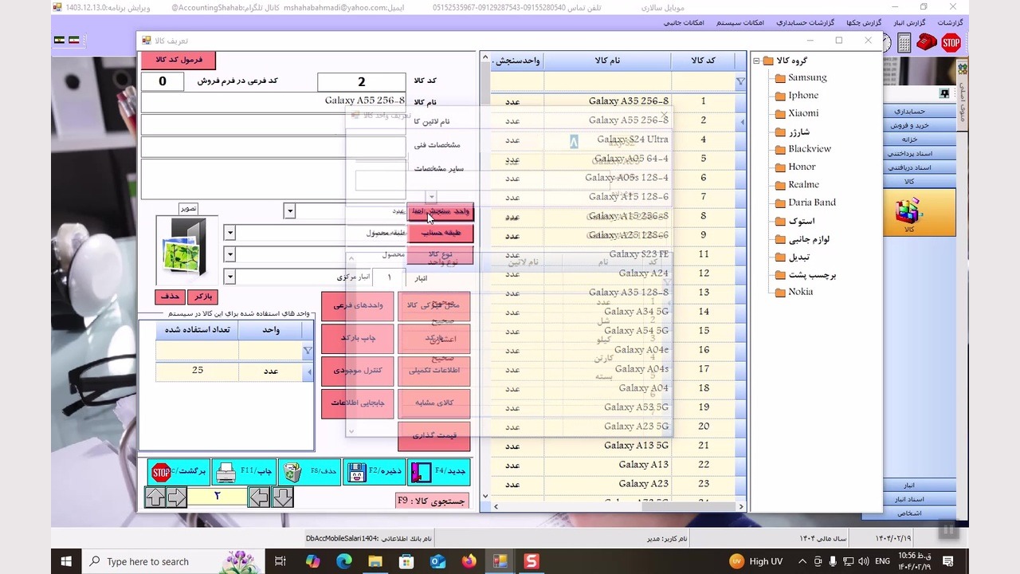Click the large کالا product module icon
Image resolution: width=1020 pixels, height=574 pixels.
click(x=908, y=213)
